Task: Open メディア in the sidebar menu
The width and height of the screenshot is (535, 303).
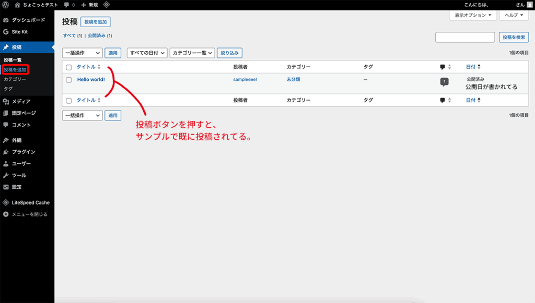Action: pos(21,102)
